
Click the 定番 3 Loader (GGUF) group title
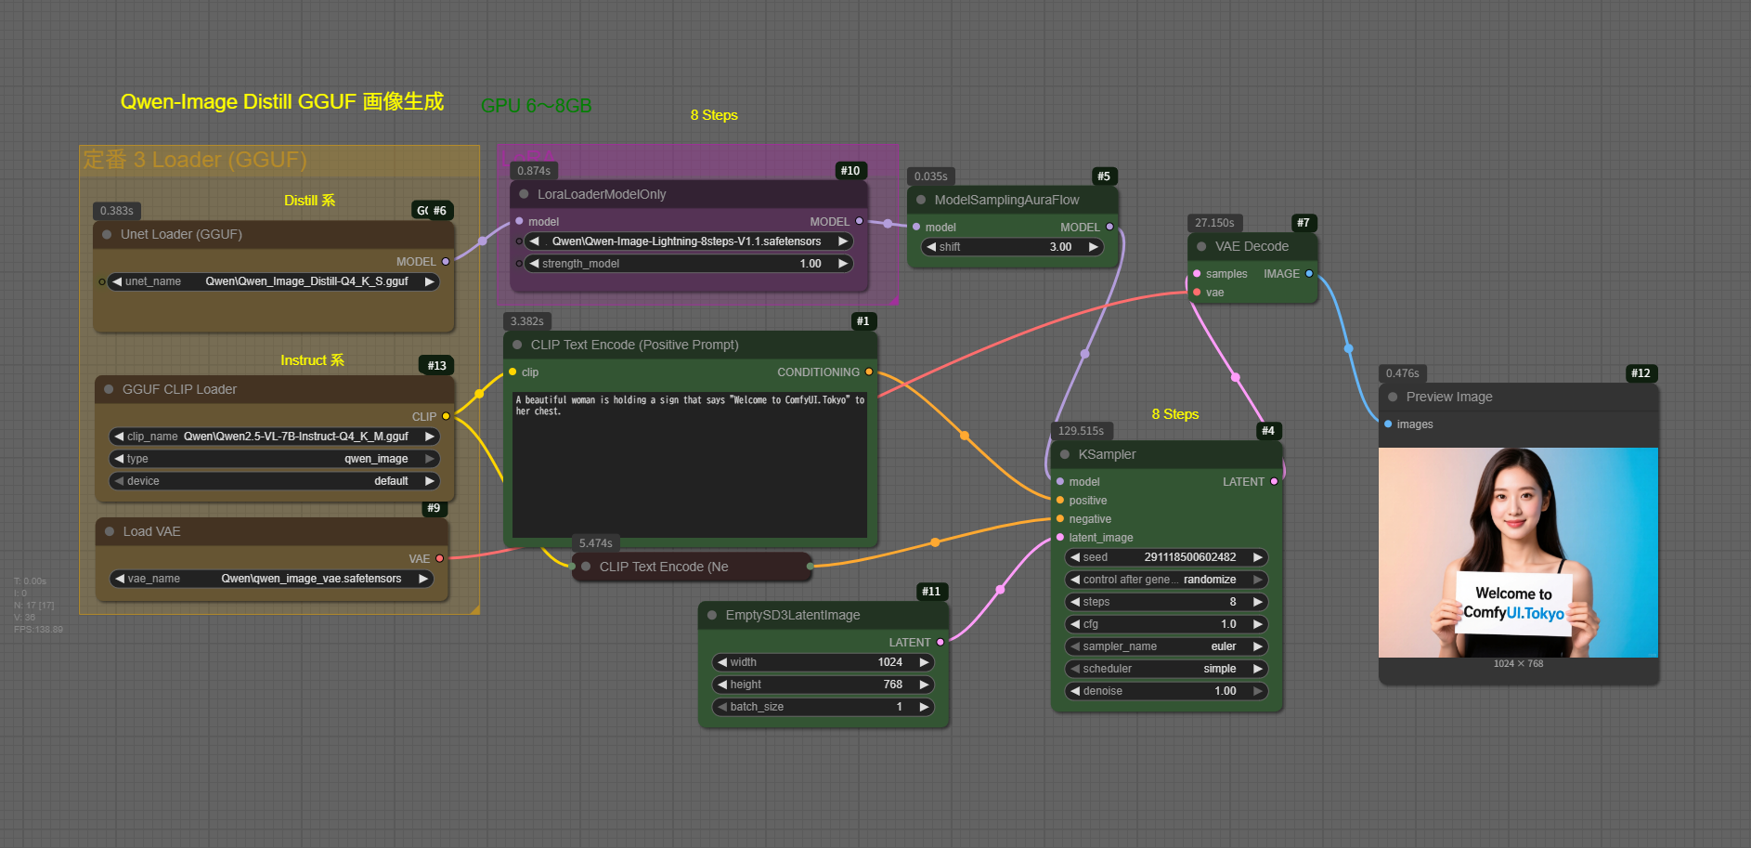click(x=195, y=160)
